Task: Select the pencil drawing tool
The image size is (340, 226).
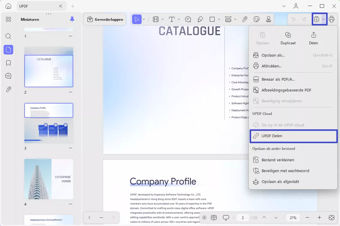Action: coord(200,19)
